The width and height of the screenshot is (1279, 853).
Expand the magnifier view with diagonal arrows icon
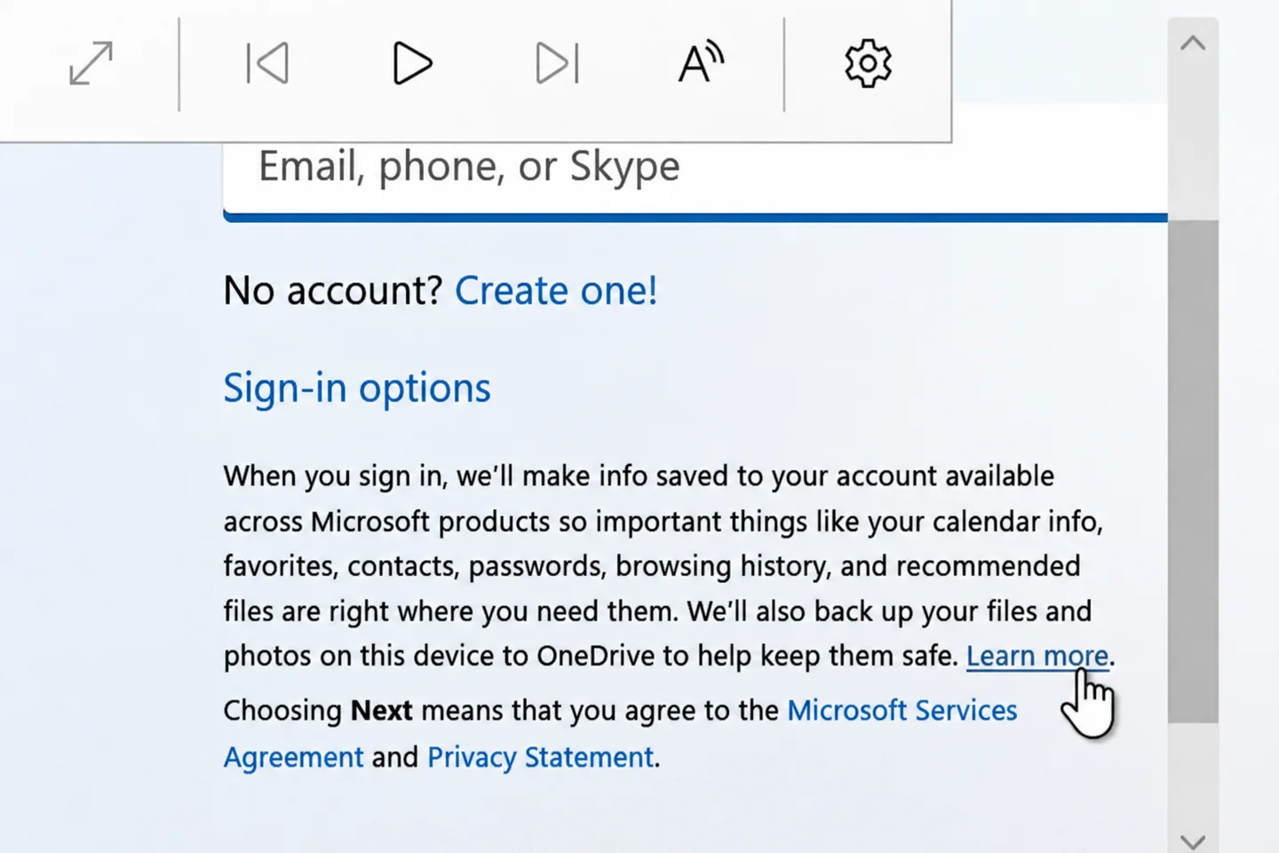point(91,64)
